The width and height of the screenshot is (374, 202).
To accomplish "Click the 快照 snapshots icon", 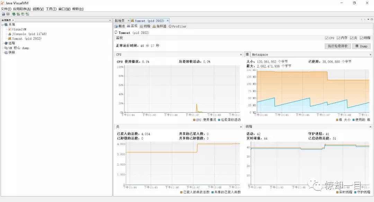I will click(6, 53).
